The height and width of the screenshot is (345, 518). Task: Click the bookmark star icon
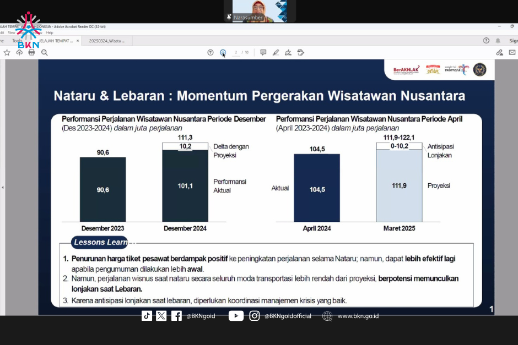click(x=7, y=53)
